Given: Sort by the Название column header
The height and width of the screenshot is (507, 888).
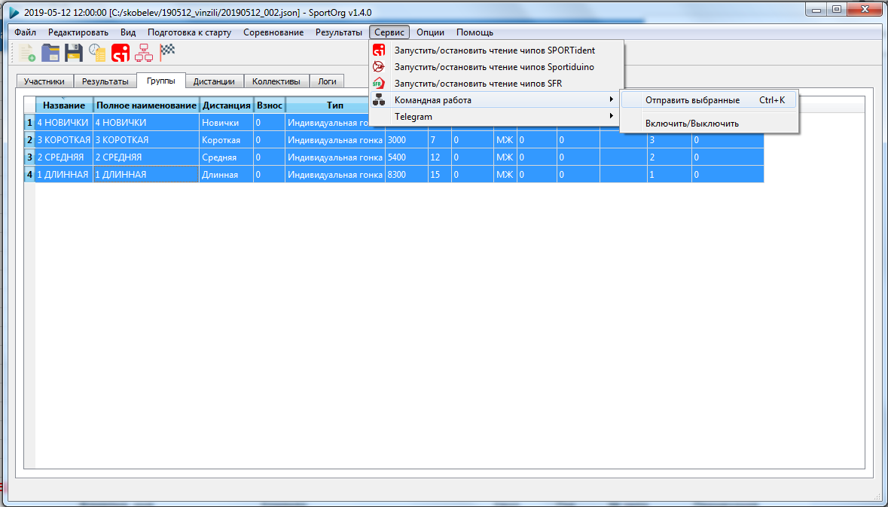Looking at the screenshot, I should [64, 105].
